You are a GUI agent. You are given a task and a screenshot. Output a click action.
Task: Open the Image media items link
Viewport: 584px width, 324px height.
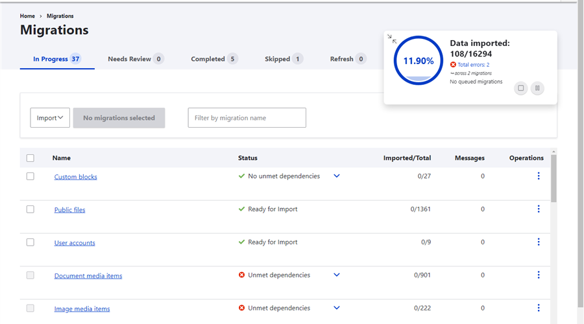point(82,308)
